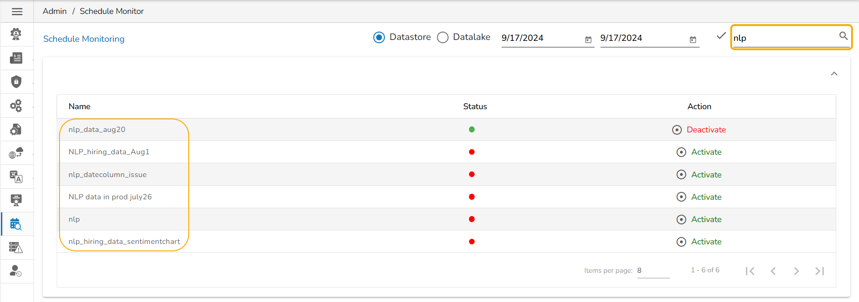859x302 pixels.
Task: Click the search magnifier icon
Action: 843,36
